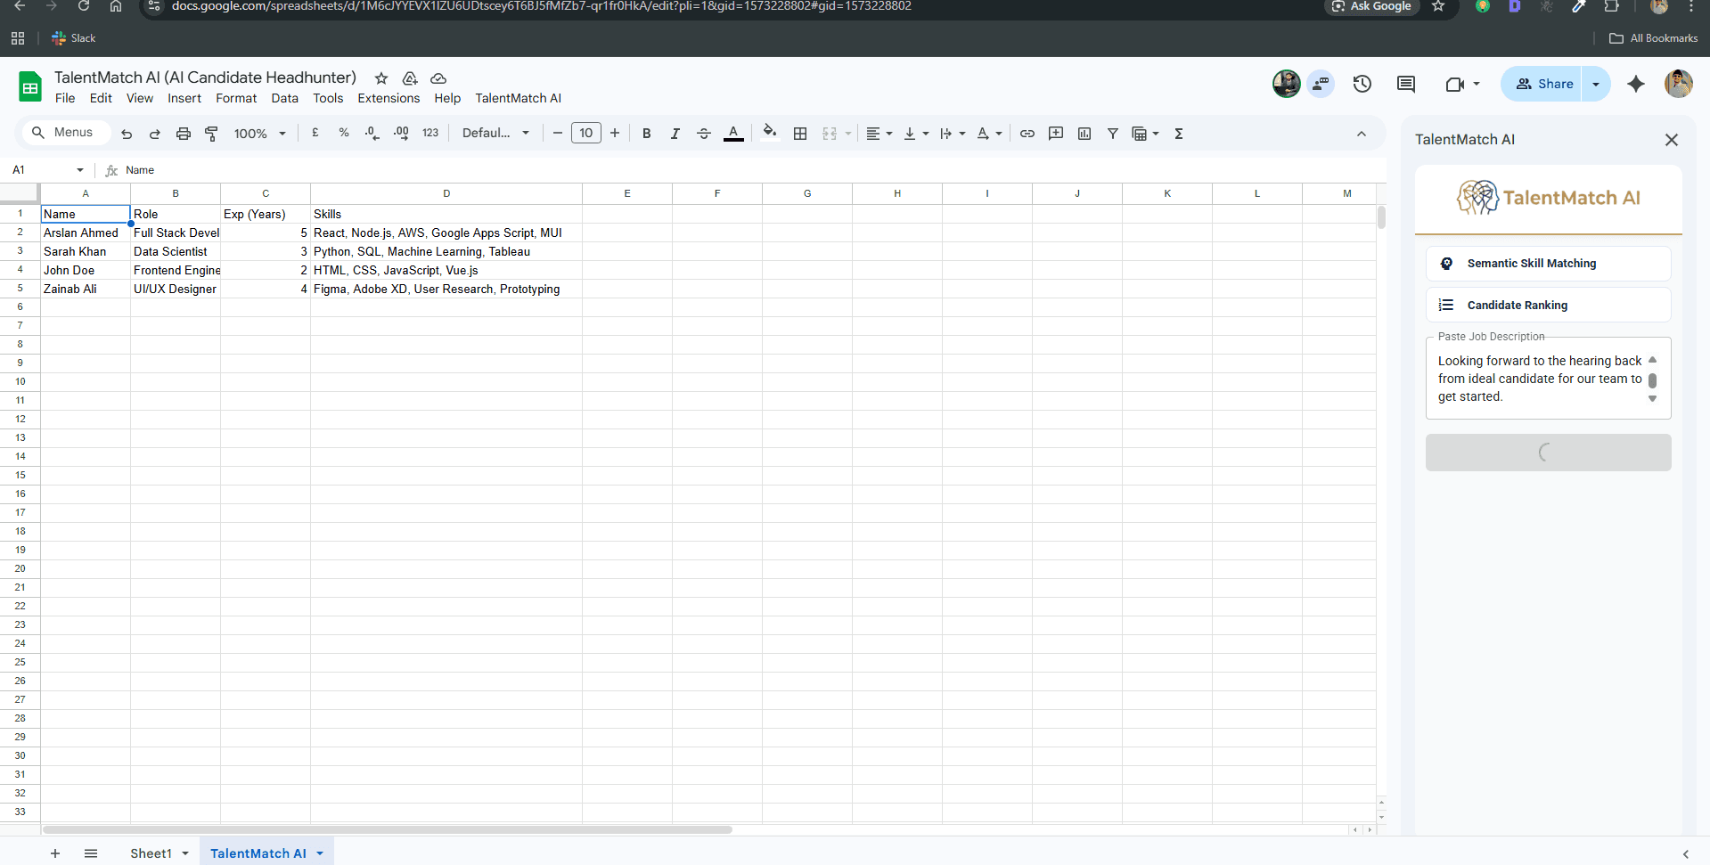Open the Format menu

point(236,98)
